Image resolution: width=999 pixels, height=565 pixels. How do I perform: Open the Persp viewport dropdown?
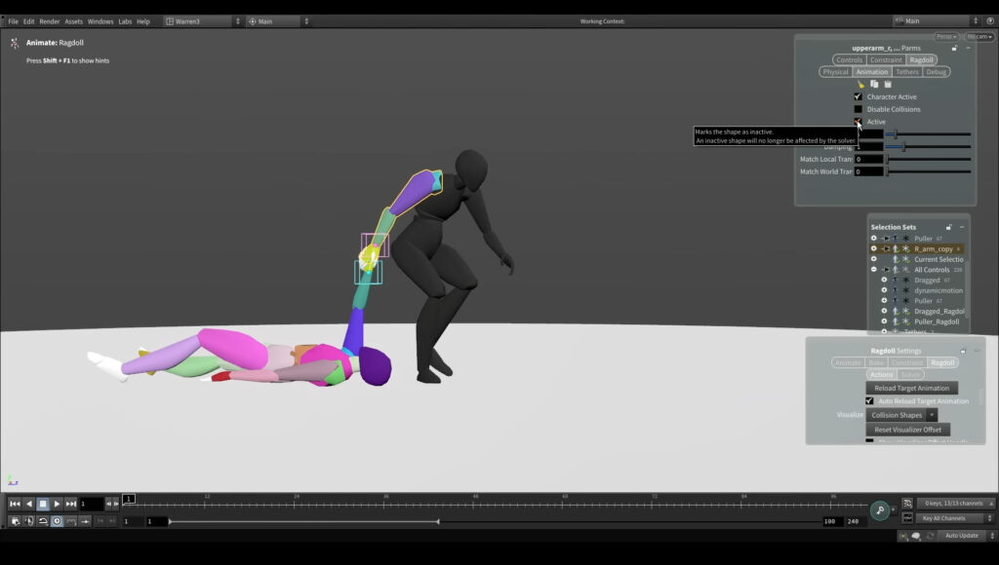(x=946, y=37)
